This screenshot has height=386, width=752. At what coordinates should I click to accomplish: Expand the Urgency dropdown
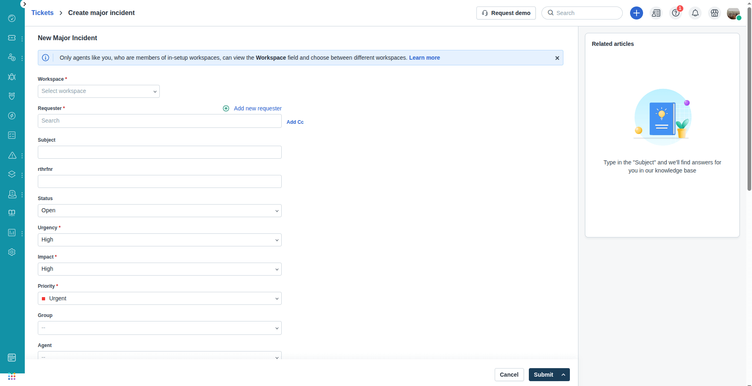159,240
